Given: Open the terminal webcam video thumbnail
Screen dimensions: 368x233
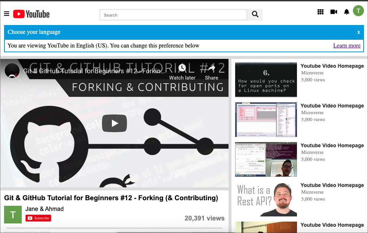Looking at the screenshot, I should tap(266, 159).
